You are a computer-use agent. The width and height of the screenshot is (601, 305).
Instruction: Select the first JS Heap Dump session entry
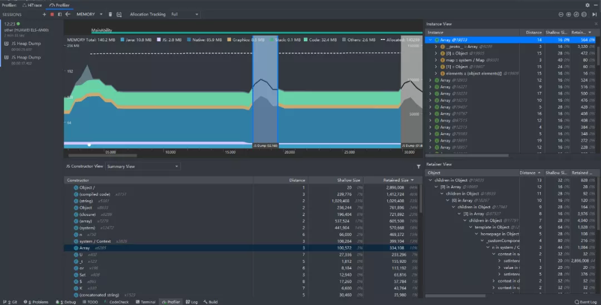click(26, 43)
